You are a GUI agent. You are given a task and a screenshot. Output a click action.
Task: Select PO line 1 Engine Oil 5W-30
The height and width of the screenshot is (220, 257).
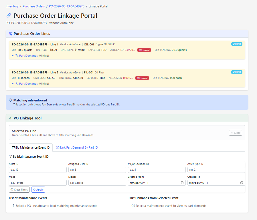pos(127,50)
